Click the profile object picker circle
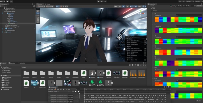The height and width of the screenshot is (103, 203). 195,6
